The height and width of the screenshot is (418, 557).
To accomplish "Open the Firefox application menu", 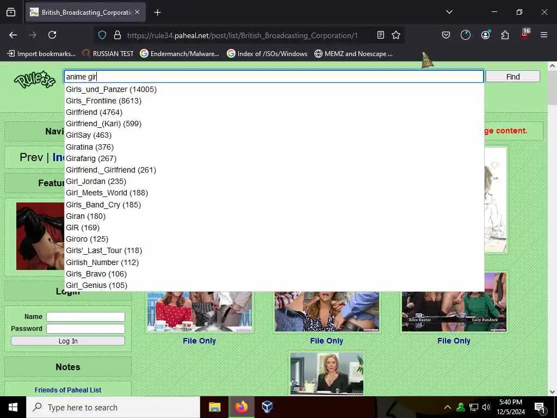I will point(544,35).
